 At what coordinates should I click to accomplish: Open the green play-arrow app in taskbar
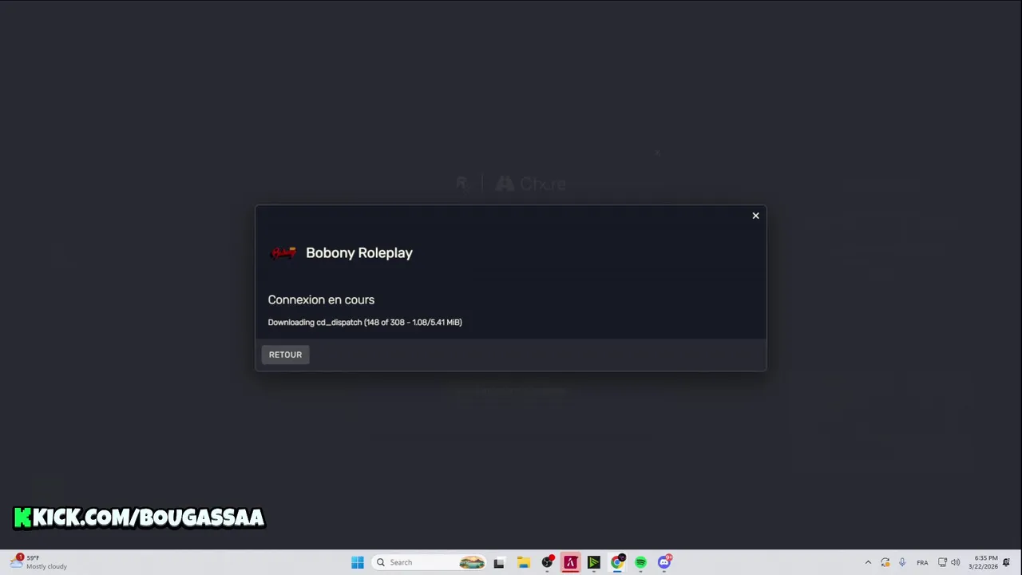coord(593,562)
